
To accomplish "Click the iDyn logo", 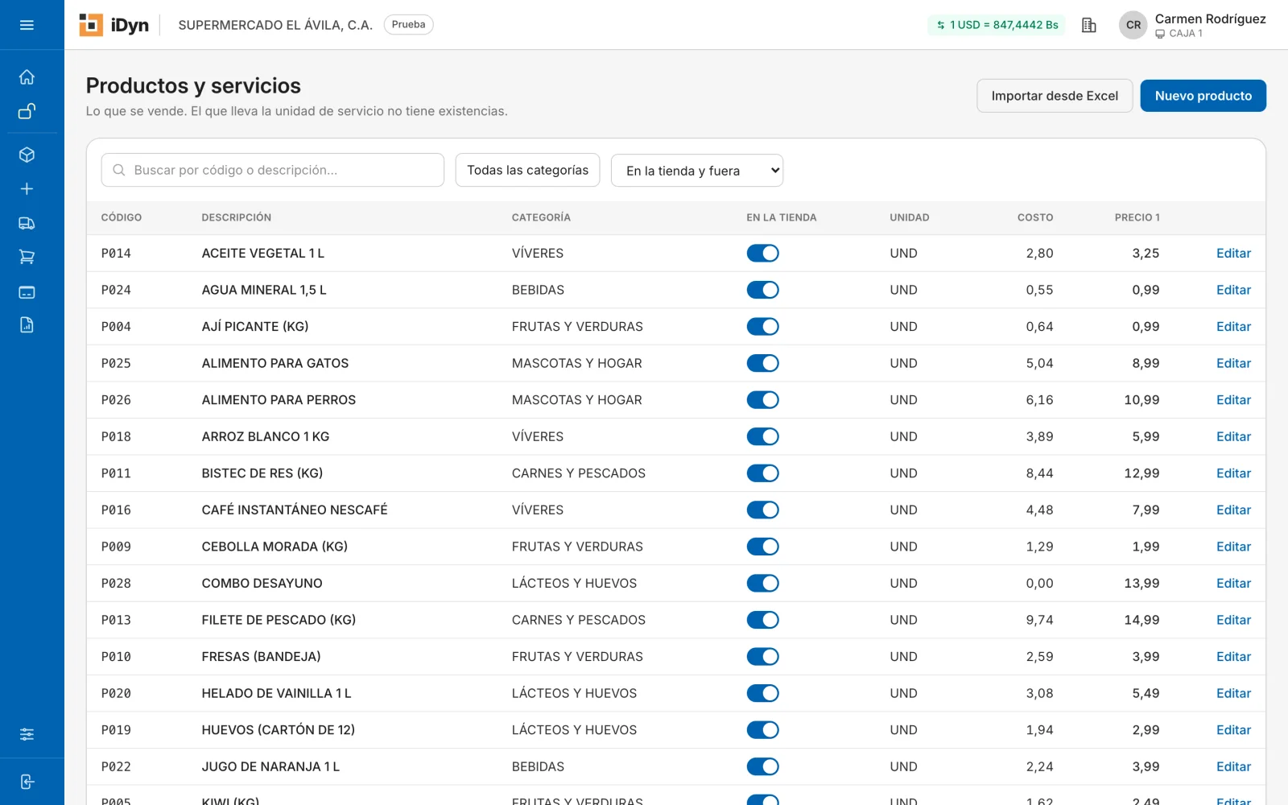I will pos(114,25).
